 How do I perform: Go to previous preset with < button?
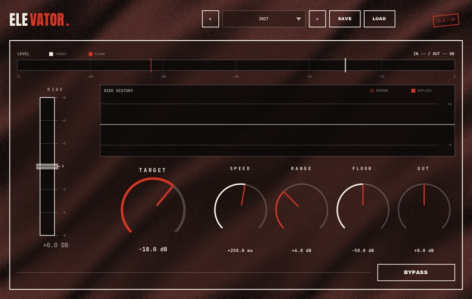[x=210, y=19]
